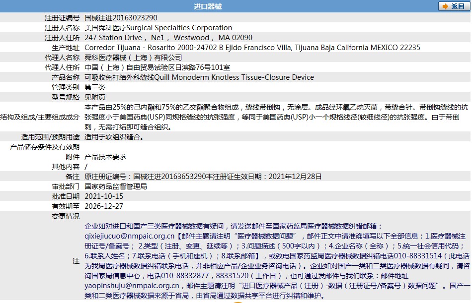Select management class value 第三类
This screenshot has height=303, width=472.
click(x=95, y=87)
